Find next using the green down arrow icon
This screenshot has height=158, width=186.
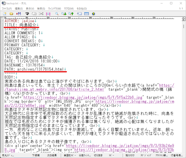64,14
